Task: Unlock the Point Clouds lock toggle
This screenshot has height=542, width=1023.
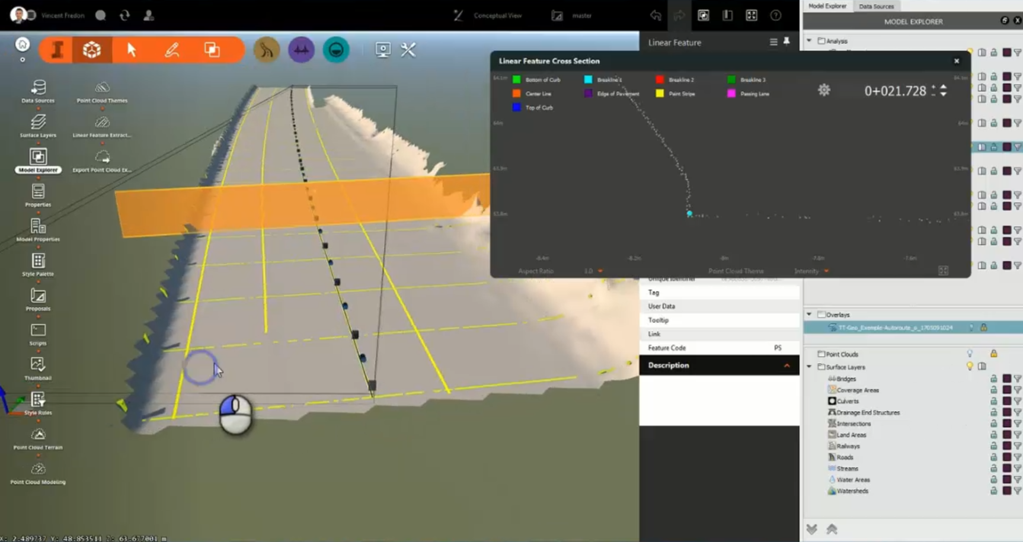Action: click(x=993, y=354)
